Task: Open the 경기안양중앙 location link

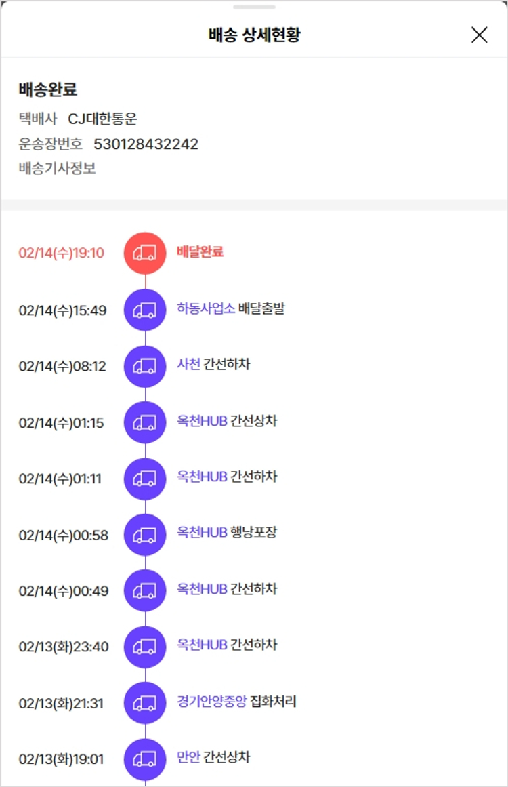Action: [211, 702]
